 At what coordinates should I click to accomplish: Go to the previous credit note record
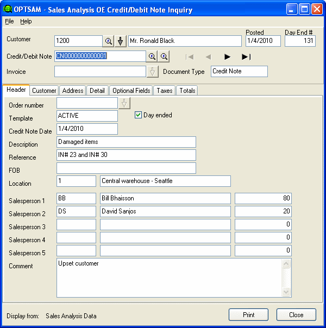(209, 57)
